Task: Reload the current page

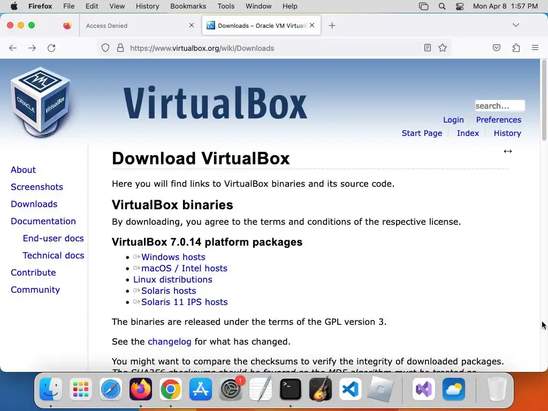Action: 51,48
